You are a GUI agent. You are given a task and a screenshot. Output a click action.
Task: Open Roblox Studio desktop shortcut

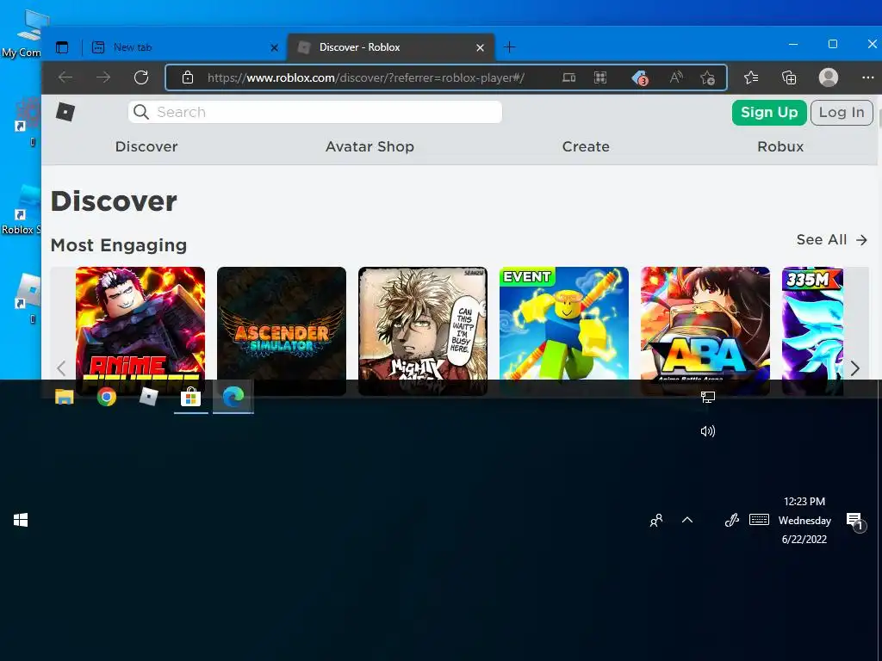(x=21, y=211)
